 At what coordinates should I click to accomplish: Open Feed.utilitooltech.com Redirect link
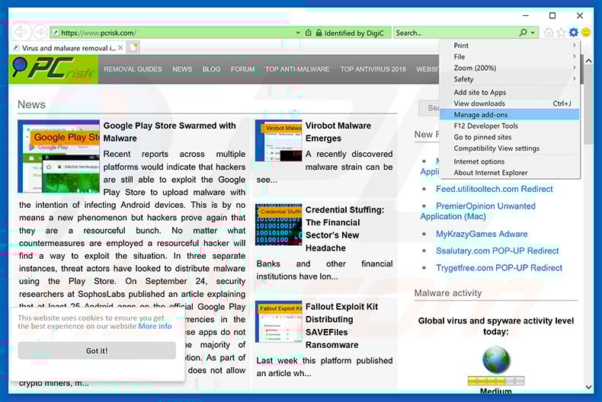coord(494,189)
